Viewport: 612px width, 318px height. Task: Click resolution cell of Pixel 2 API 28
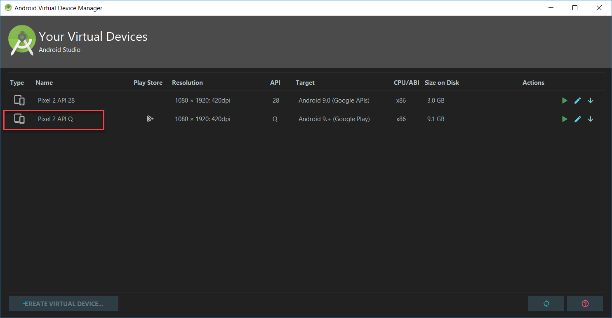(202, 101)
